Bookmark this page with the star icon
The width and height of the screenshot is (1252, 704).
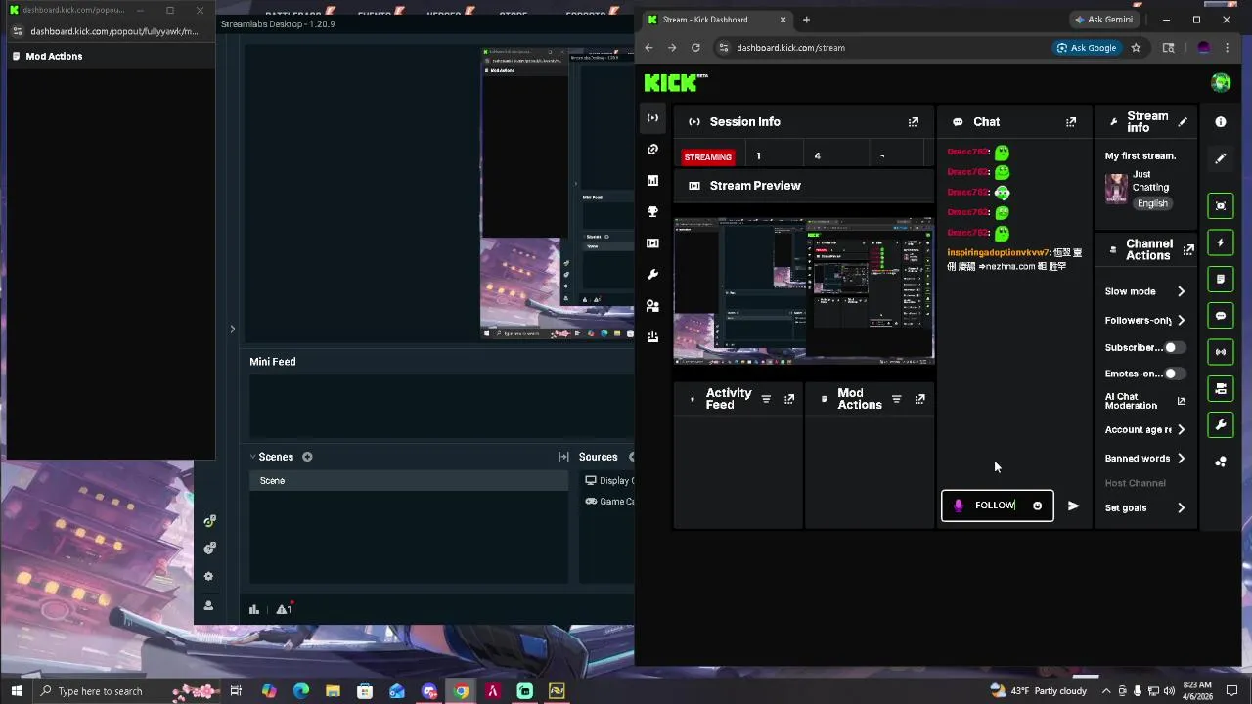coord(1136,47)
